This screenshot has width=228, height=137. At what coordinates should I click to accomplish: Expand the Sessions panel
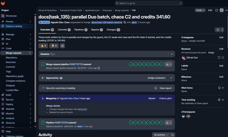pyautogui.click(x=172, y=54)
